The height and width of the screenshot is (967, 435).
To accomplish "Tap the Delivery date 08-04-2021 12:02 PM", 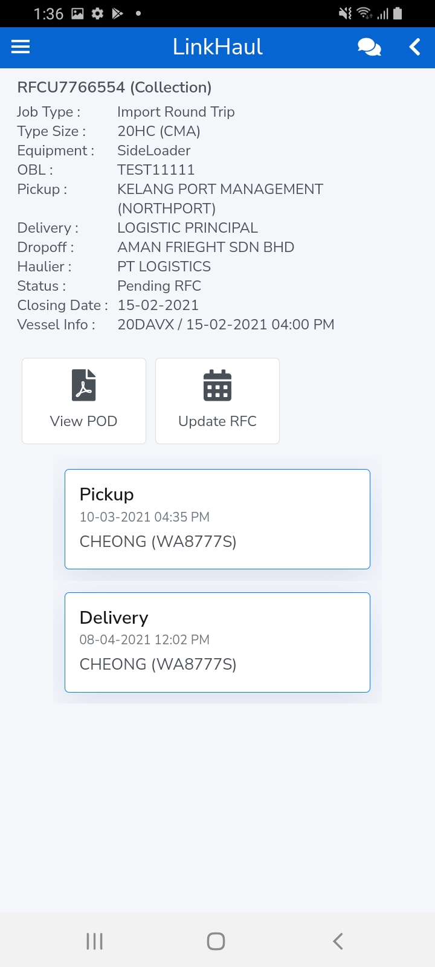I will click(x=144, y=640).
